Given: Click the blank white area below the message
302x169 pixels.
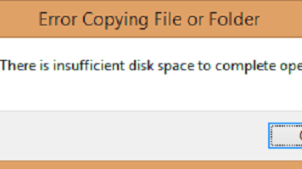Looking at the screenshot, I should click(x=151, y=95).
